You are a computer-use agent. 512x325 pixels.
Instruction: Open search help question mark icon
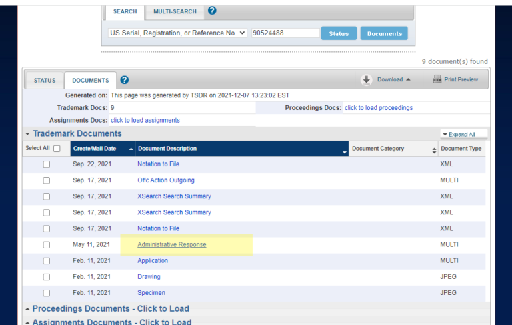[x=212, y=11]
